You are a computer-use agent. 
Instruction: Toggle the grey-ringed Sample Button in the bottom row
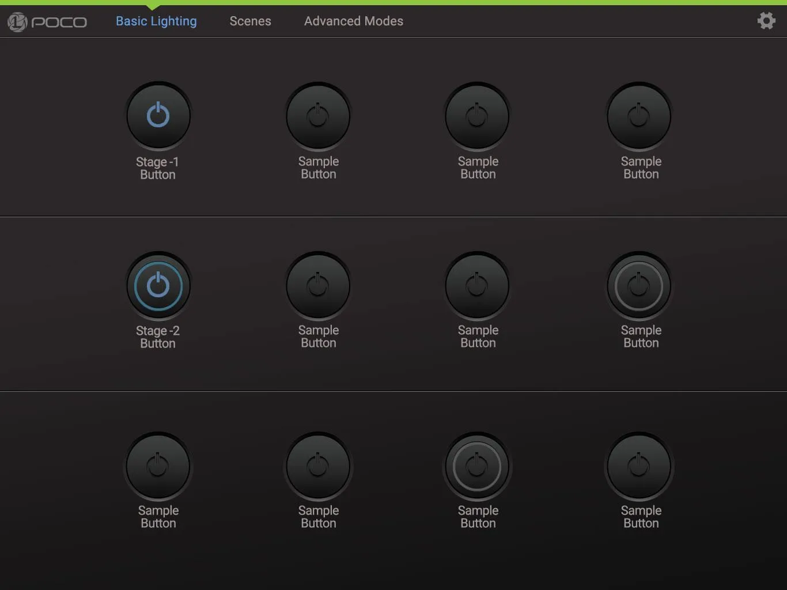[477, 466]
